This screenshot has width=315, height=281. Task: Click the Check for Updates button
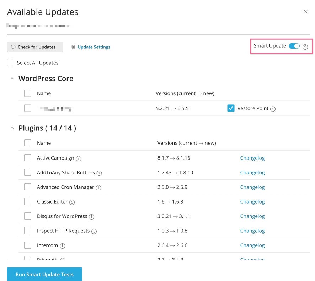tap(35, 47)
